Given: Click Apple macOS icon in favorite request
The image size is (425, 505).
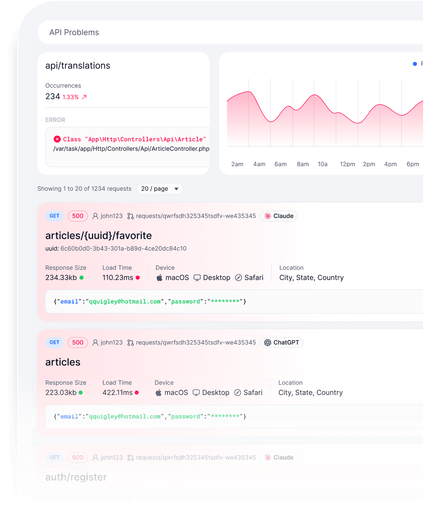Looking at the screenshot, I should (159, 278).
